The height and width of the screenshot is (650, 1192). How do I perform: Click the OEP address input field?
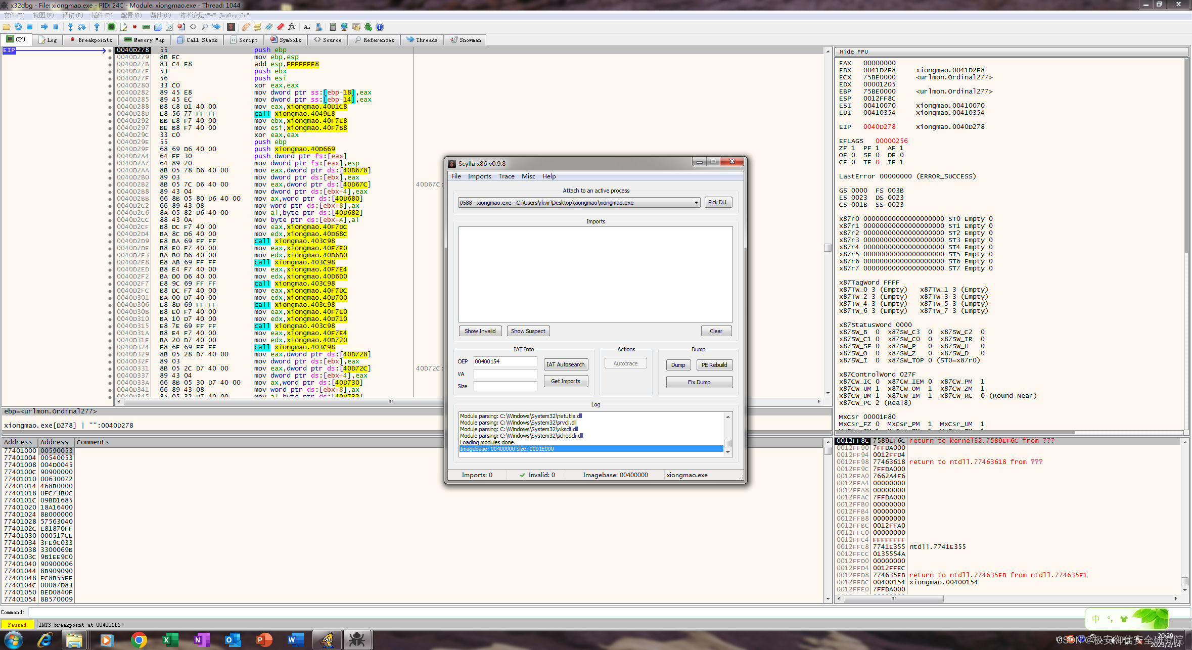[505, 361]
